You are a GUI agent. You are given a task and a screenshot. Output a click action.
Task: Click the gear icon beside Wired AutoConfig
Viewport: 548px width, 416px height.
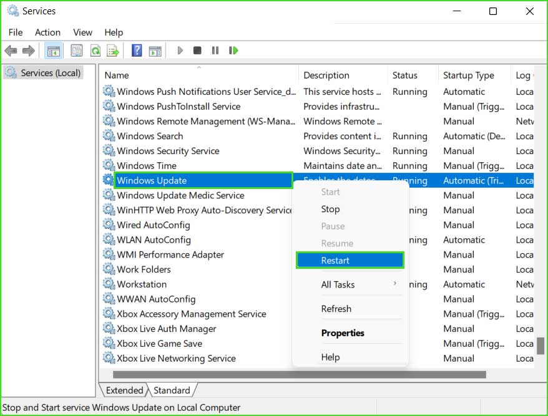click(109, 225)
